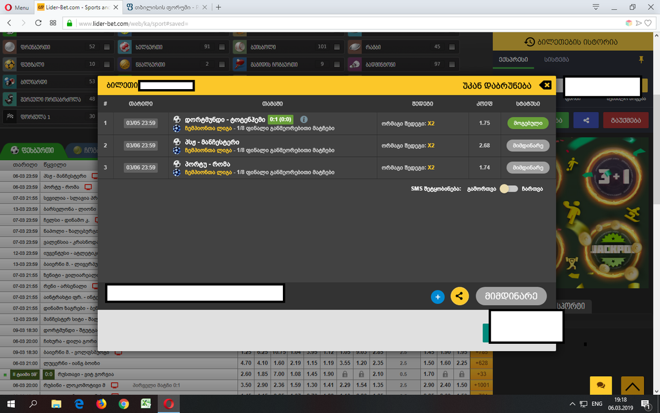
Task: Click the billiards icon next to ბილიარდი
Action: [x=10, y=82]
